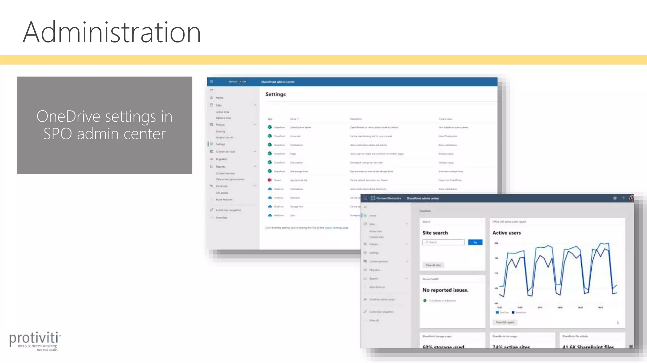This screenshot has height=363, width=647.
Task: Click Advanced icon in Settings window sidebar
Action: click(211, 186)
